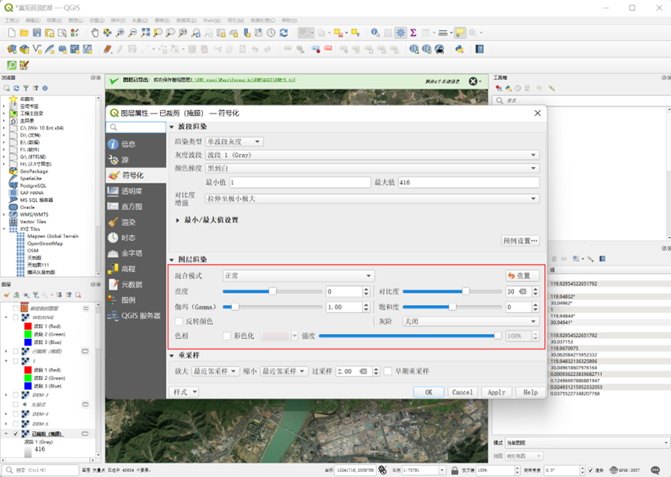This screenshot has height=477, width=671.
Task: Open the 混合模式 blending mode dropdown
Action: pyautogui.click(x=298, y=276)
